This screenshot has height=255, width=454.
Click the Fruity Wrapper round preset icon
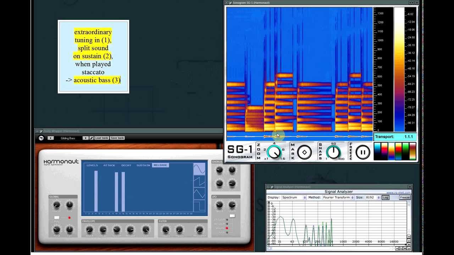point(41,138)
